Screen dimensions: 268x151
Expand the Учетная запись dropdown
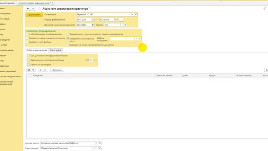click(96, 143)
